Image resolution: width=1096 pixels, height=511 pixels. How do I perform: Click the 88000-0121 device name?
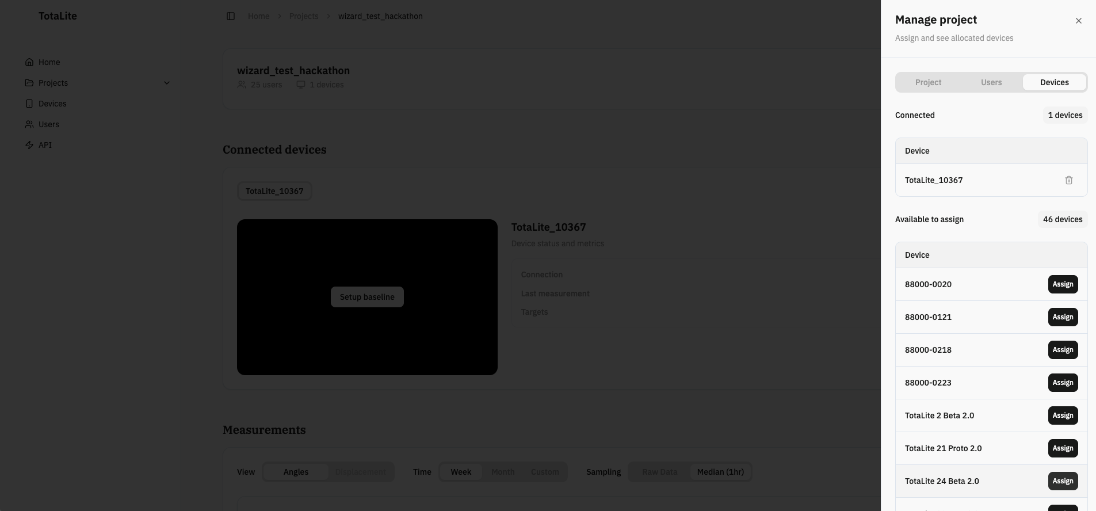pos(928,317)
